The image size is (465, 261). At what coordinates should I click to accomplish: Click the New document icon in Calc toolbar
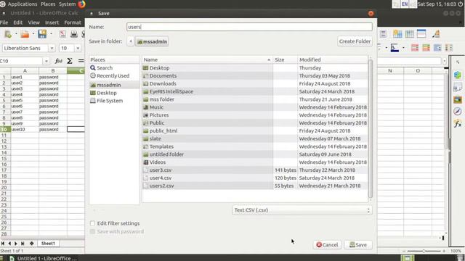[8, 34]
